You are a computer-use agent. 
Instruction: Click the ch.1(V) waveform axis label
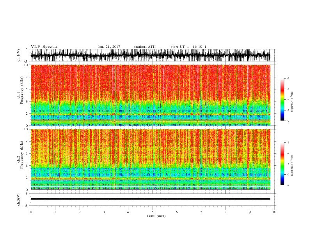pyautogui.click(x=18, y=55)
